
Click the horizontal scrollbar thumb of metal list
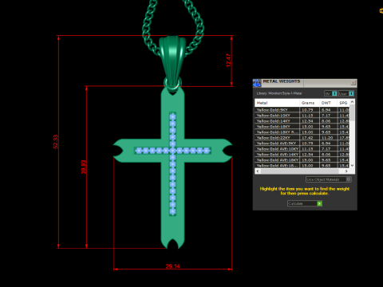click(x=300, y=171)
